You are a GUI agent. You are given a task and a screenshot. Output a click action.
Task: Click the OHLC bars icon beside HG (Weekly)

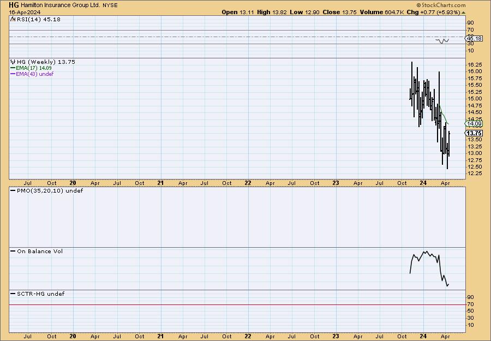(13, 62)
